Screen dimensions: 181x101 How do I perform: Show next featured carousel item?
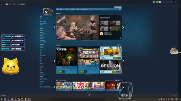tap(123, 27)
